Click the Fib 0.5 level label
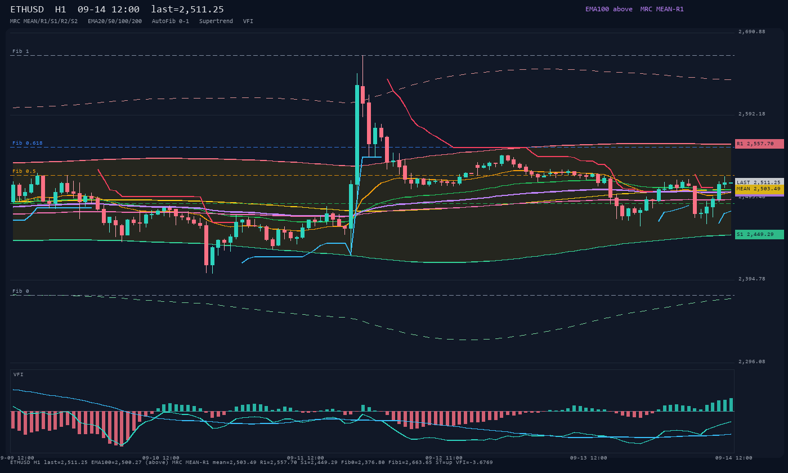Image resolution: width=788 pixels, height=473 pixels. [x=24, y=171]
